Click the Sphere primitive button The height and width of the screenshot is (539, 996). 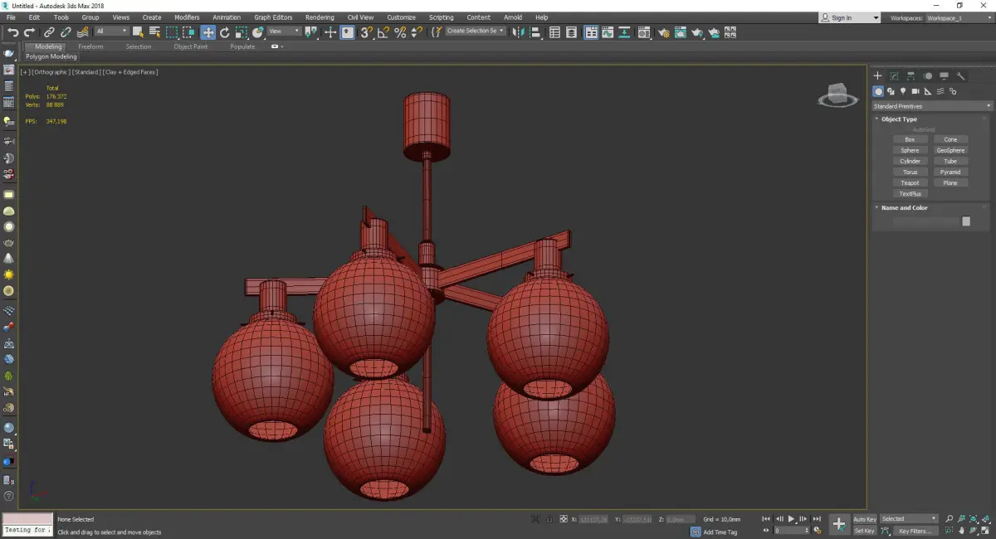(910, 151)
